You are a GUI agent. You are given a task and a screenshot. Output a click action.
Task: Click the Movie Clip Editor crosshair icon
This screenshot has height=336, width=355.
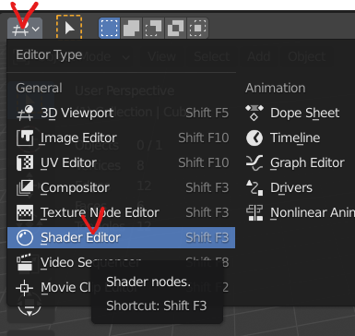tap(25, 288)
